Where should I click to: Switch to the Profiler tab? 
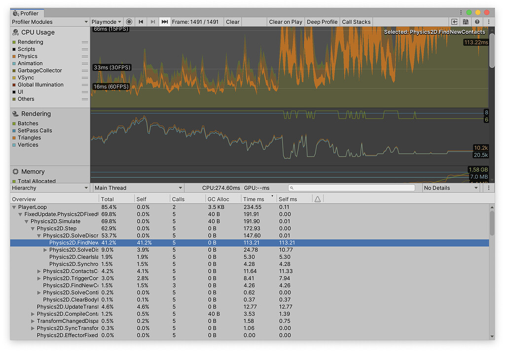click(27, 13)
